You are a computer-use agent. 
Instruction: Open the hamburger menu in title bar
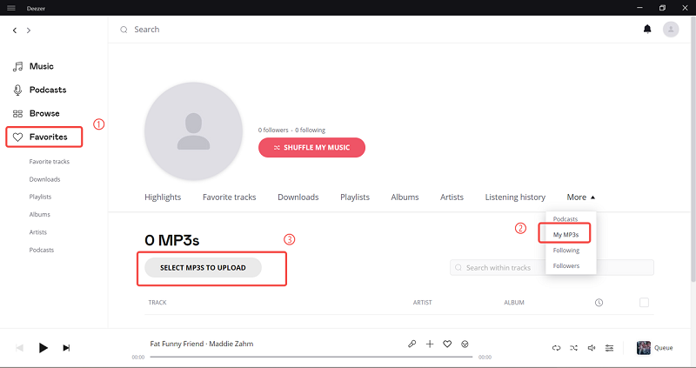click(10, 8)
